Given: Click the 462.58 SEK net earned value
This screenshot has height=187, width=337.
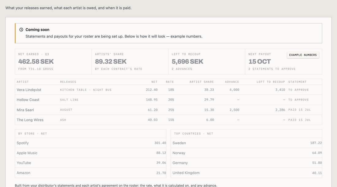Looking at the screenshot, I should [36, 61].
